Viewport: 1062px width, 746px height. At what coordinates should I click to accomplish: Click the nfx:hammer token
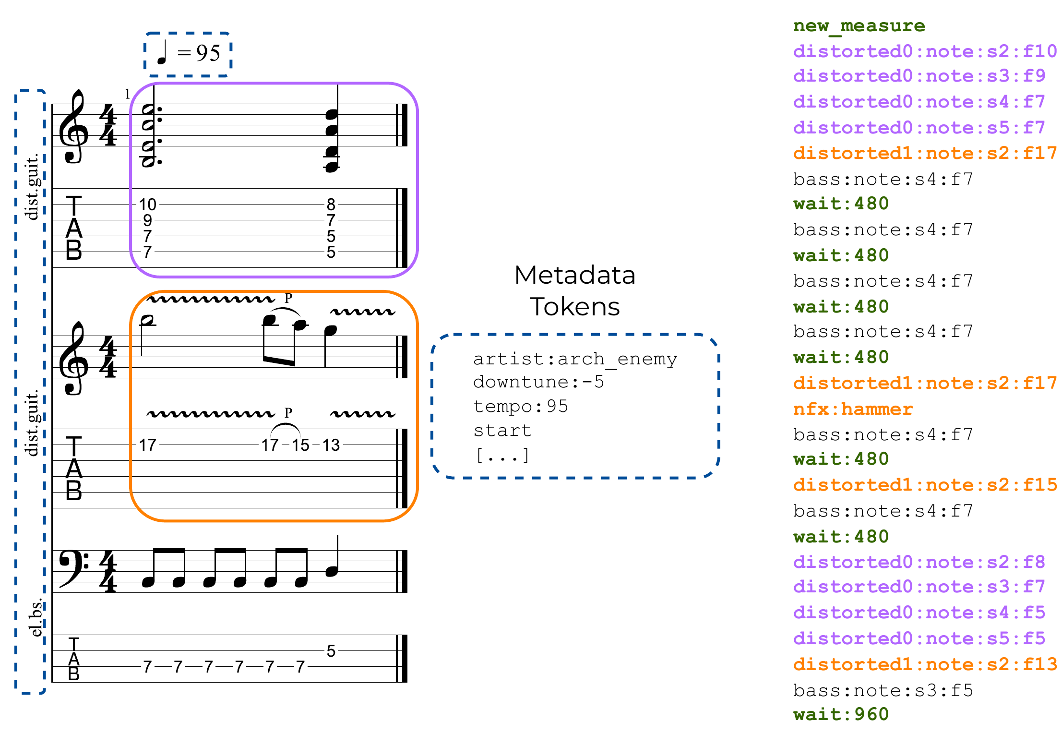(853, 409)
